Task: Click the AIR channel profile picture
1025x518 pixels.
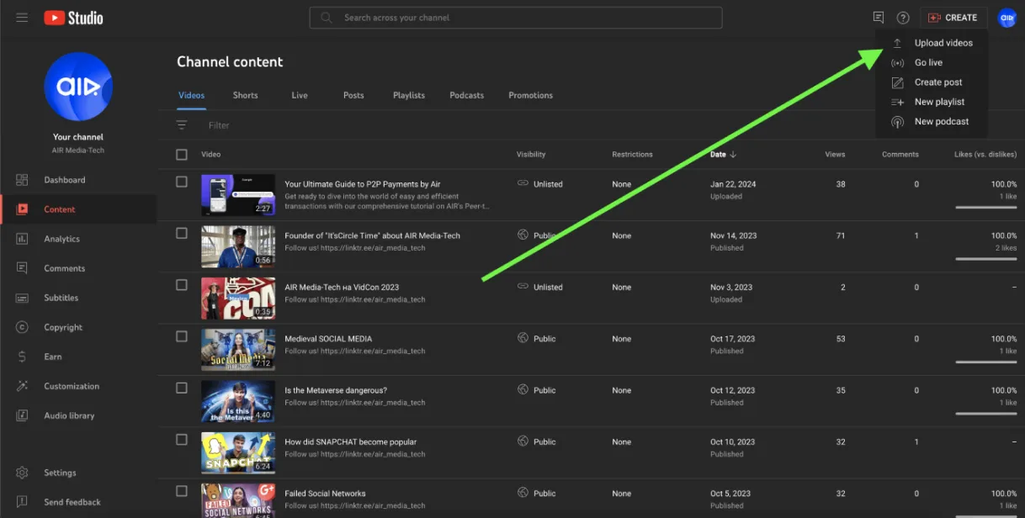Action: pyautogui.click(x=78, y=87)
